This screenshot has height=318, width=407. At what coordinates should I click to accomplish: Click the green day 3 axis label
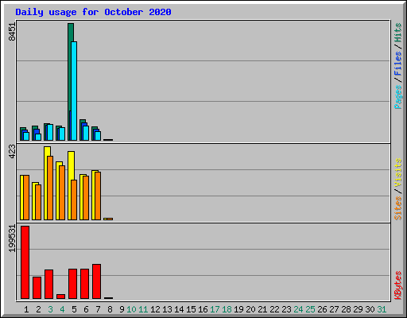coord(50,309)
